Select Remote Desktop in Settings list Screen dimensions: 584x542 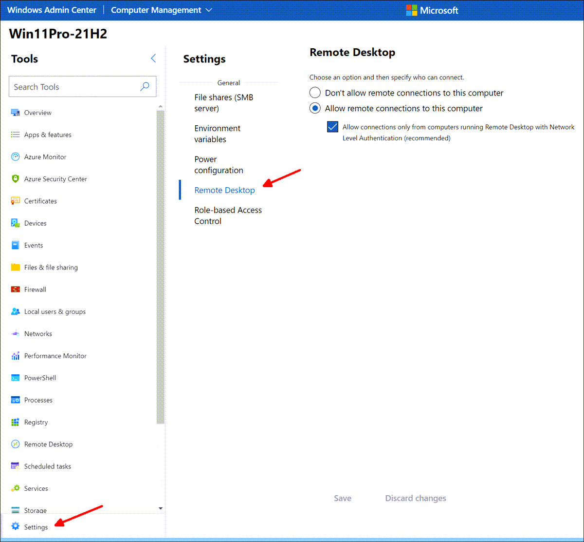(x=224, y=190)
